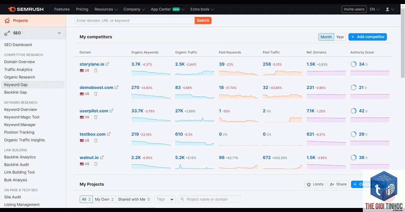Click storylane.io authority score ring icon

tap(353, 64)
